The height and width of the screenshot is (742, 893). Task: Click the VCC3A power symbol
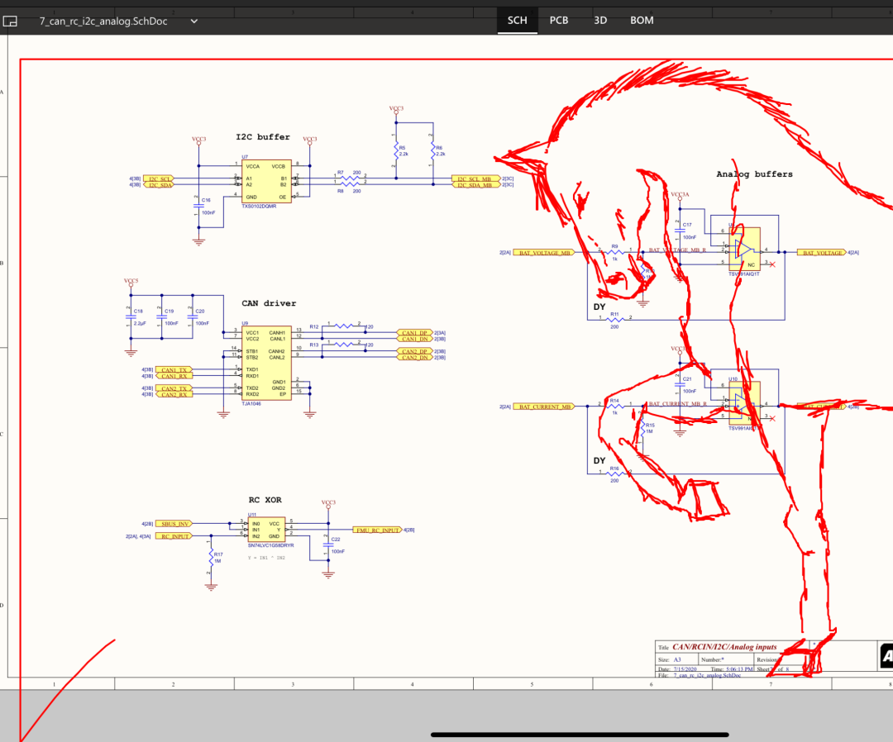pyautogui.click(x=680, y=196)
